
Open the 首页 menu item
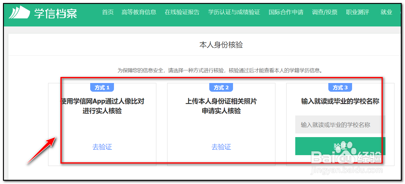click(108, 12)
